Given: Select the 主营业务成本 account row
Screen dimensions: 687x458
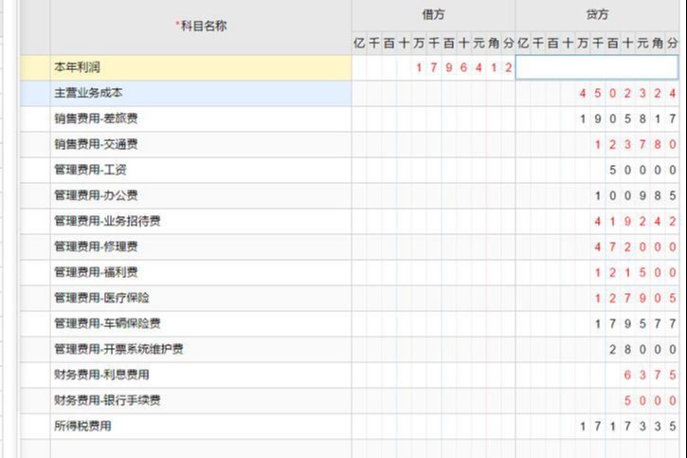Looking at the screenshot, I should tap(201, 93).
